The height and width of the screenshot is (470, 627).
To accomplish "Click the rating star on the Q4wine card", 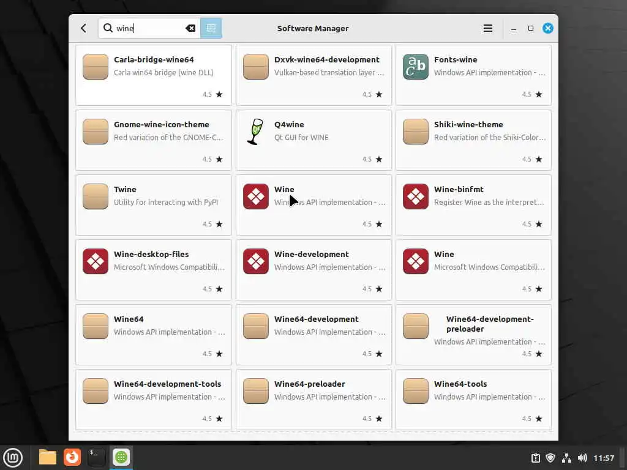I will pyautogui.click(x=379, y=159).
